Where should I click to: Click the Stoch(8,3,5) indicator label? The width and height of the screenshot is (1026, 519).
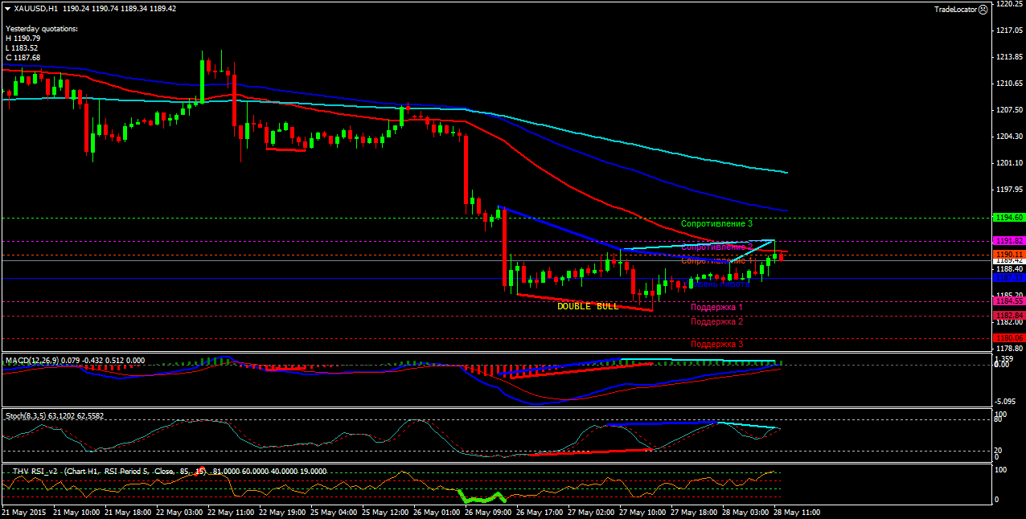26,416
